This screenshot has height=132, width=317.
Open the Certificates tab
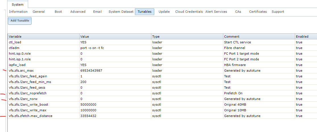[x=258, y=12]
